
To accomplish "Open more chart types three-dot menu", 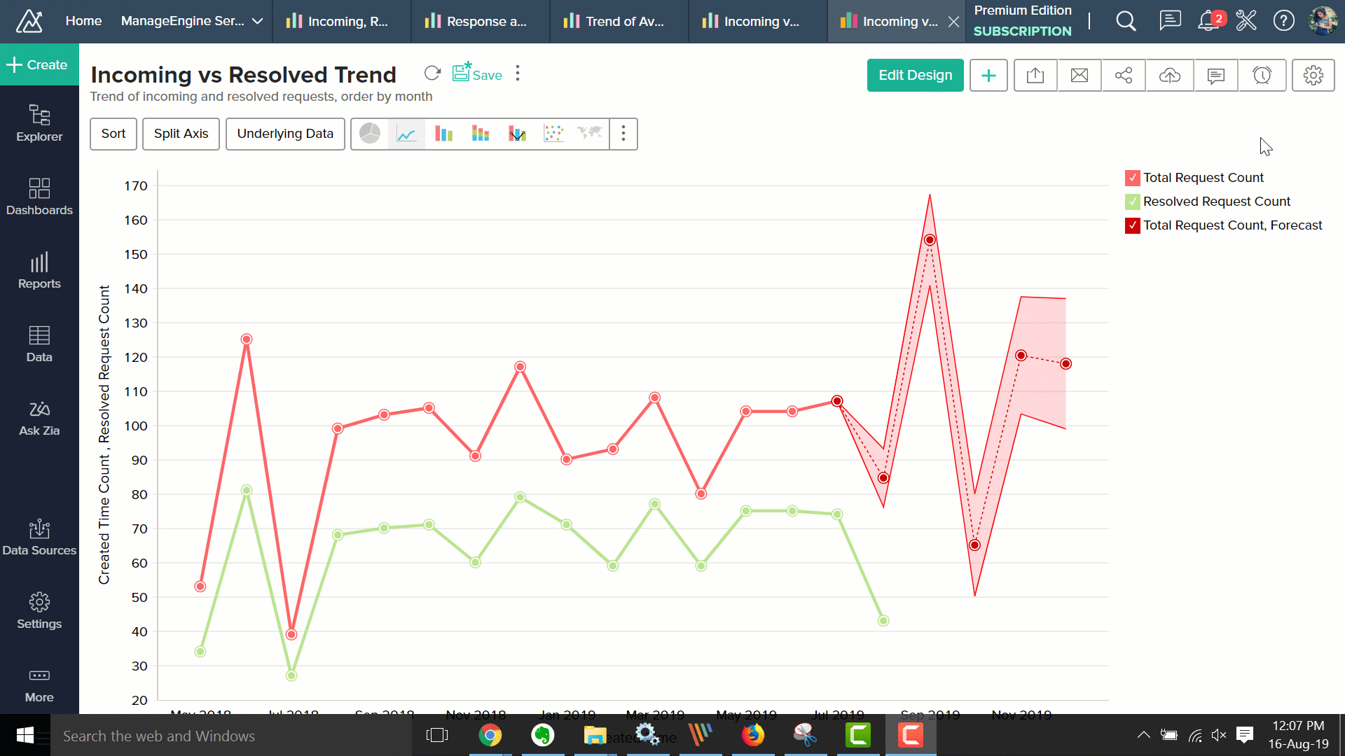I will (x=623, y=134).
